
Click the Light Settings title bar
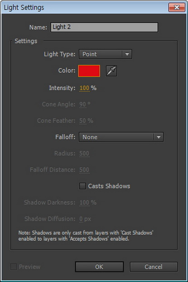point(85,7)
